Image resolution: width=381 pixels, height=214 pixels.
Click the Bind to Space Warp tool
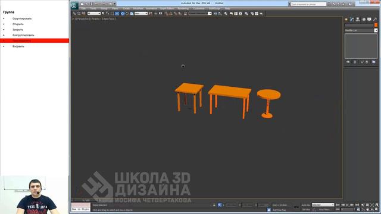[x=83, y=14]
